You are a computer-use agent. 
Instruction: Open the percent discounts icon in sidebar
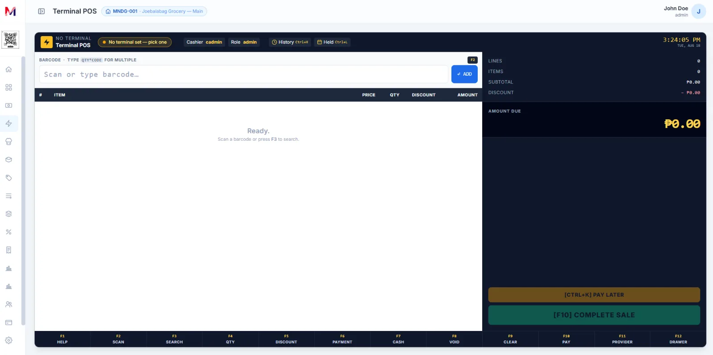(x=8, y=232)
